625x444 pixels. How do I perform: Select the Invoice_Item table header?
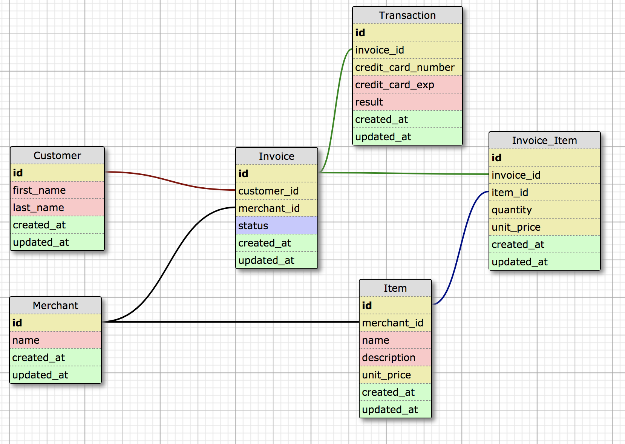[x=545, y=141]
